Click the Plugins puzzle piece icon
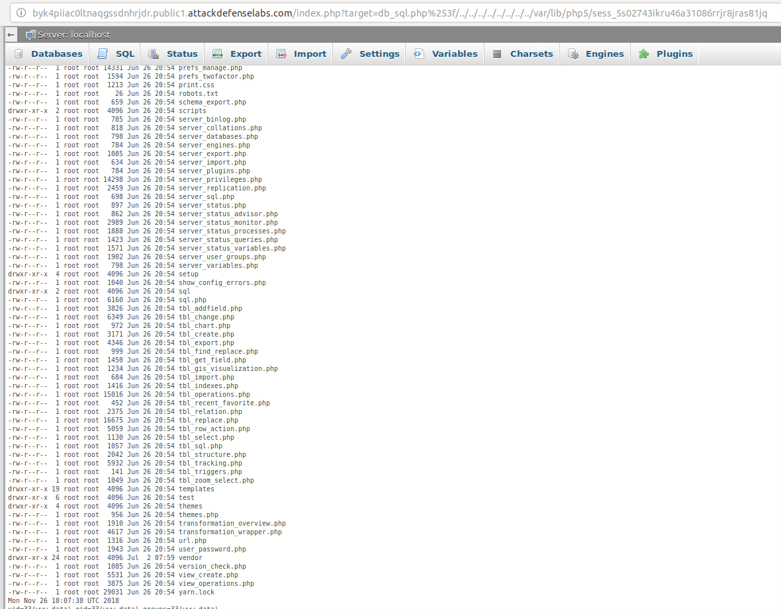Screen dimensions: 781x609 tap(643, 54)
